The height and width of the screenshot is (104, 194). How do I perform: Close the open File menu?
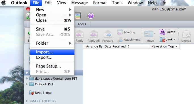tap(36, 3)
